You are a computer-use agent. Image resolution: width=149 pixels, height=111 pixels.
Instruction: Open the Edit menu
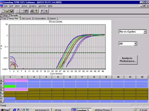tap(11, 6)
